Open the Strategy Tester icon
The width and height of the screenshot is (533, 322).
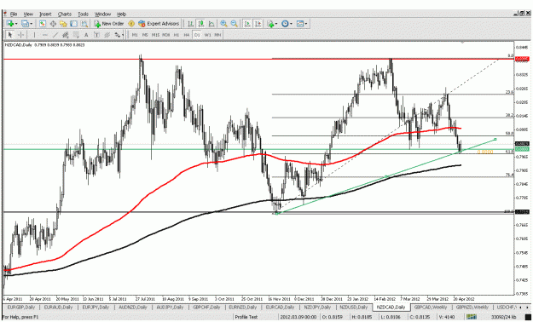84,24
